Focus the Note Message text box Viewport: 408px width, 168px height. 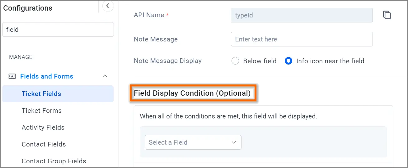302,39
